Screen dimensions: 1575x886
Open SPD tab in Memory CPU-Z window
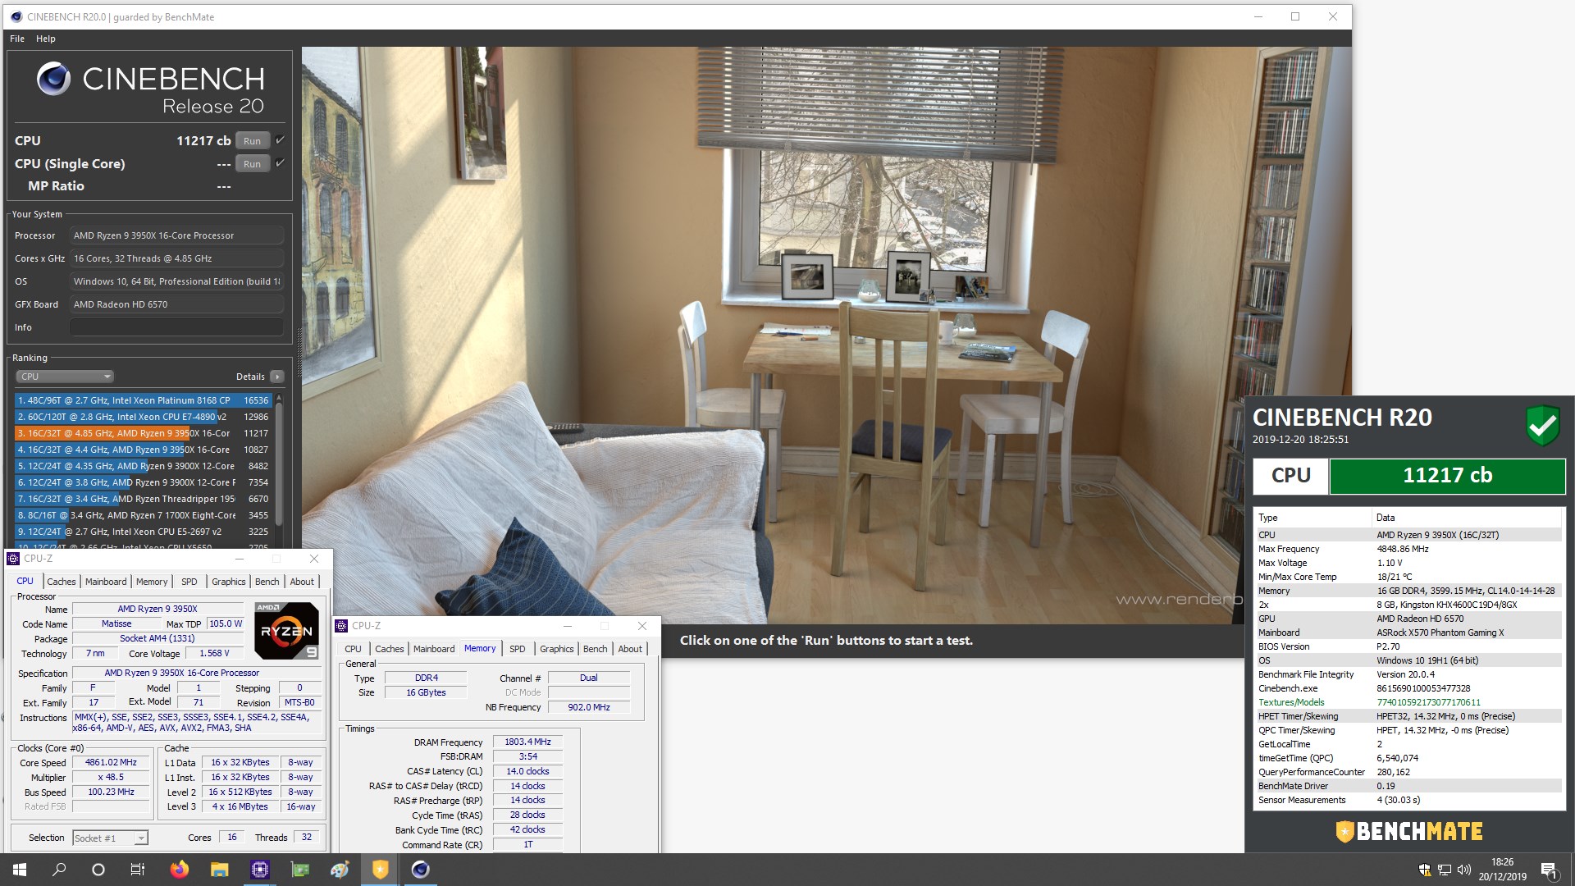pos(518,649)
